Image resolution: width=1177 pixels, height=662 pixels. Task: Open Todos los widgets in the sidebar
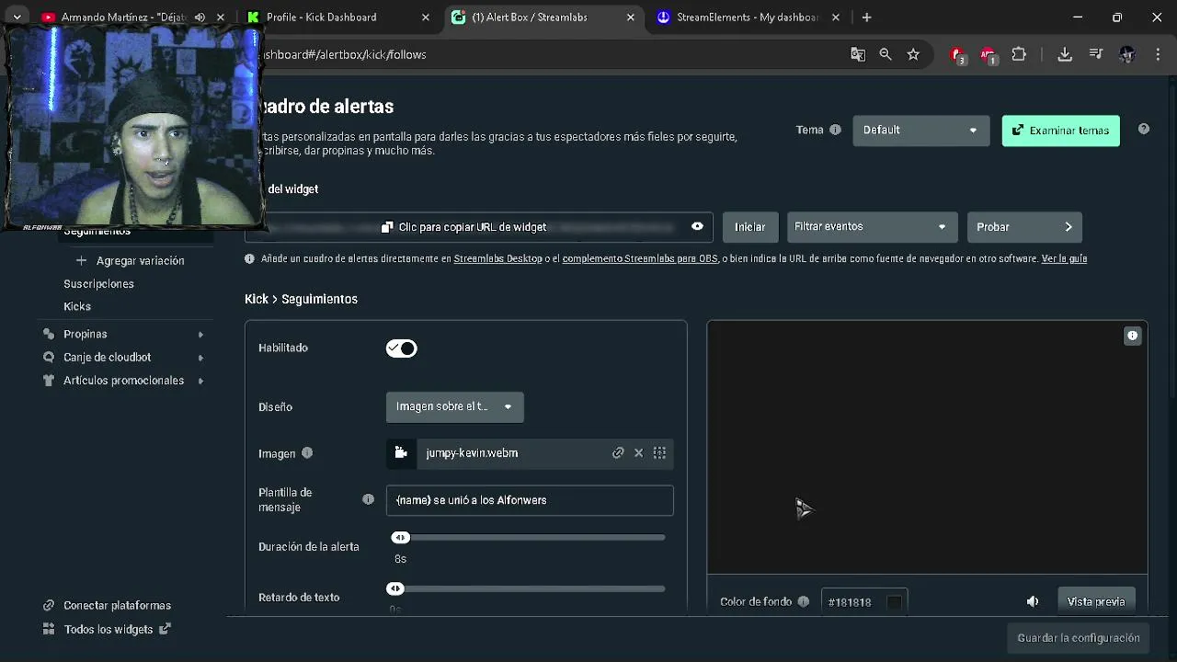(108, 629)
